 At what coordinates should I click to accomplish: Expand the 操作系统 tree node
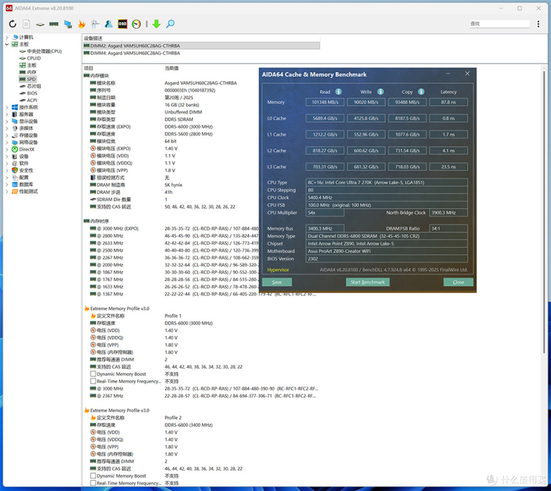point(7,108)
